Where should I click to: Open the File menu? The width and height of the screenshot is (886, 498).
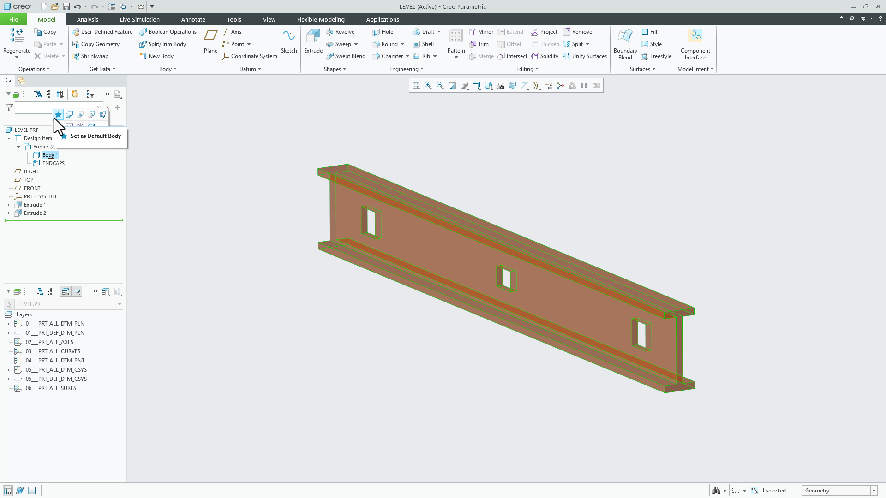(13, 19)
